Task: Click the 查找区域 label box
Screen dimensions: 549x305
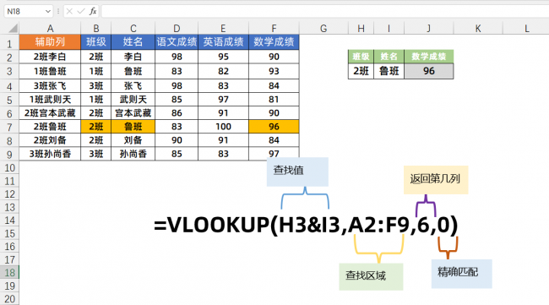Action: (371, 276)
